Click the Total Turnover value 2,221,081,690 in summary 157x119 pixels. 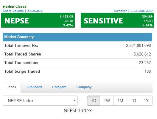138,45
